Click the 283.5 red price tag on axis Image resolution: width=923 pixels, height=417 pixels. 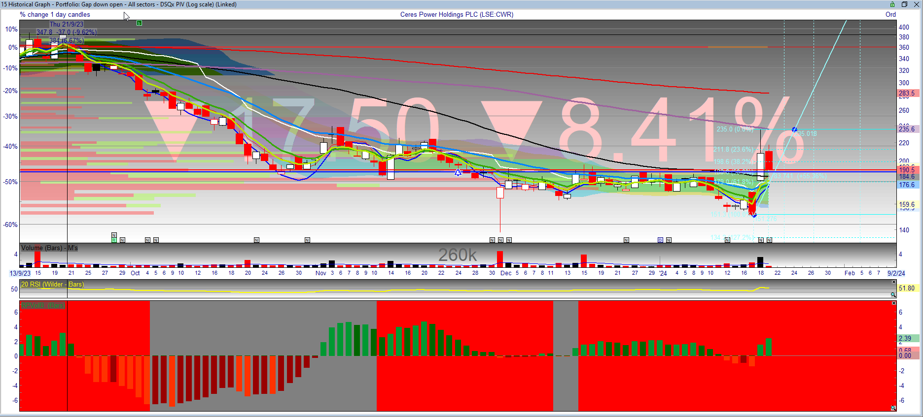click(x=907, y=93)
